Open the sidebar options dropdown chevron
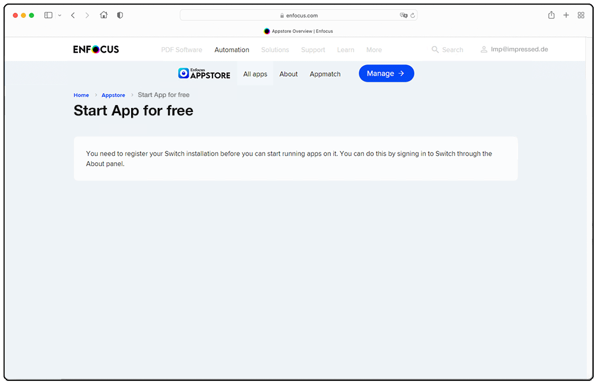The height and width of the screenshot is (385, 599). click(x=59, y=15)
